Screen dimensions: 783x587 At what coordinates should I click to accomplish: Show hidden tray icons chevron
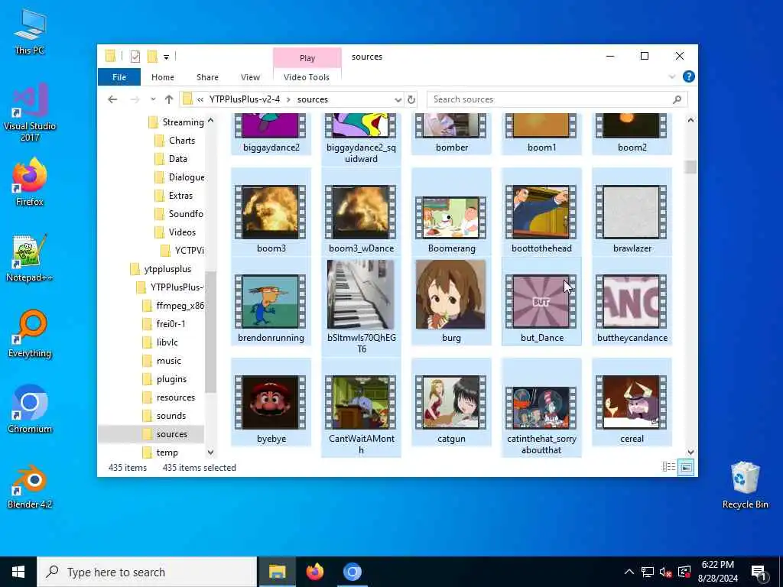pos(629,572)
